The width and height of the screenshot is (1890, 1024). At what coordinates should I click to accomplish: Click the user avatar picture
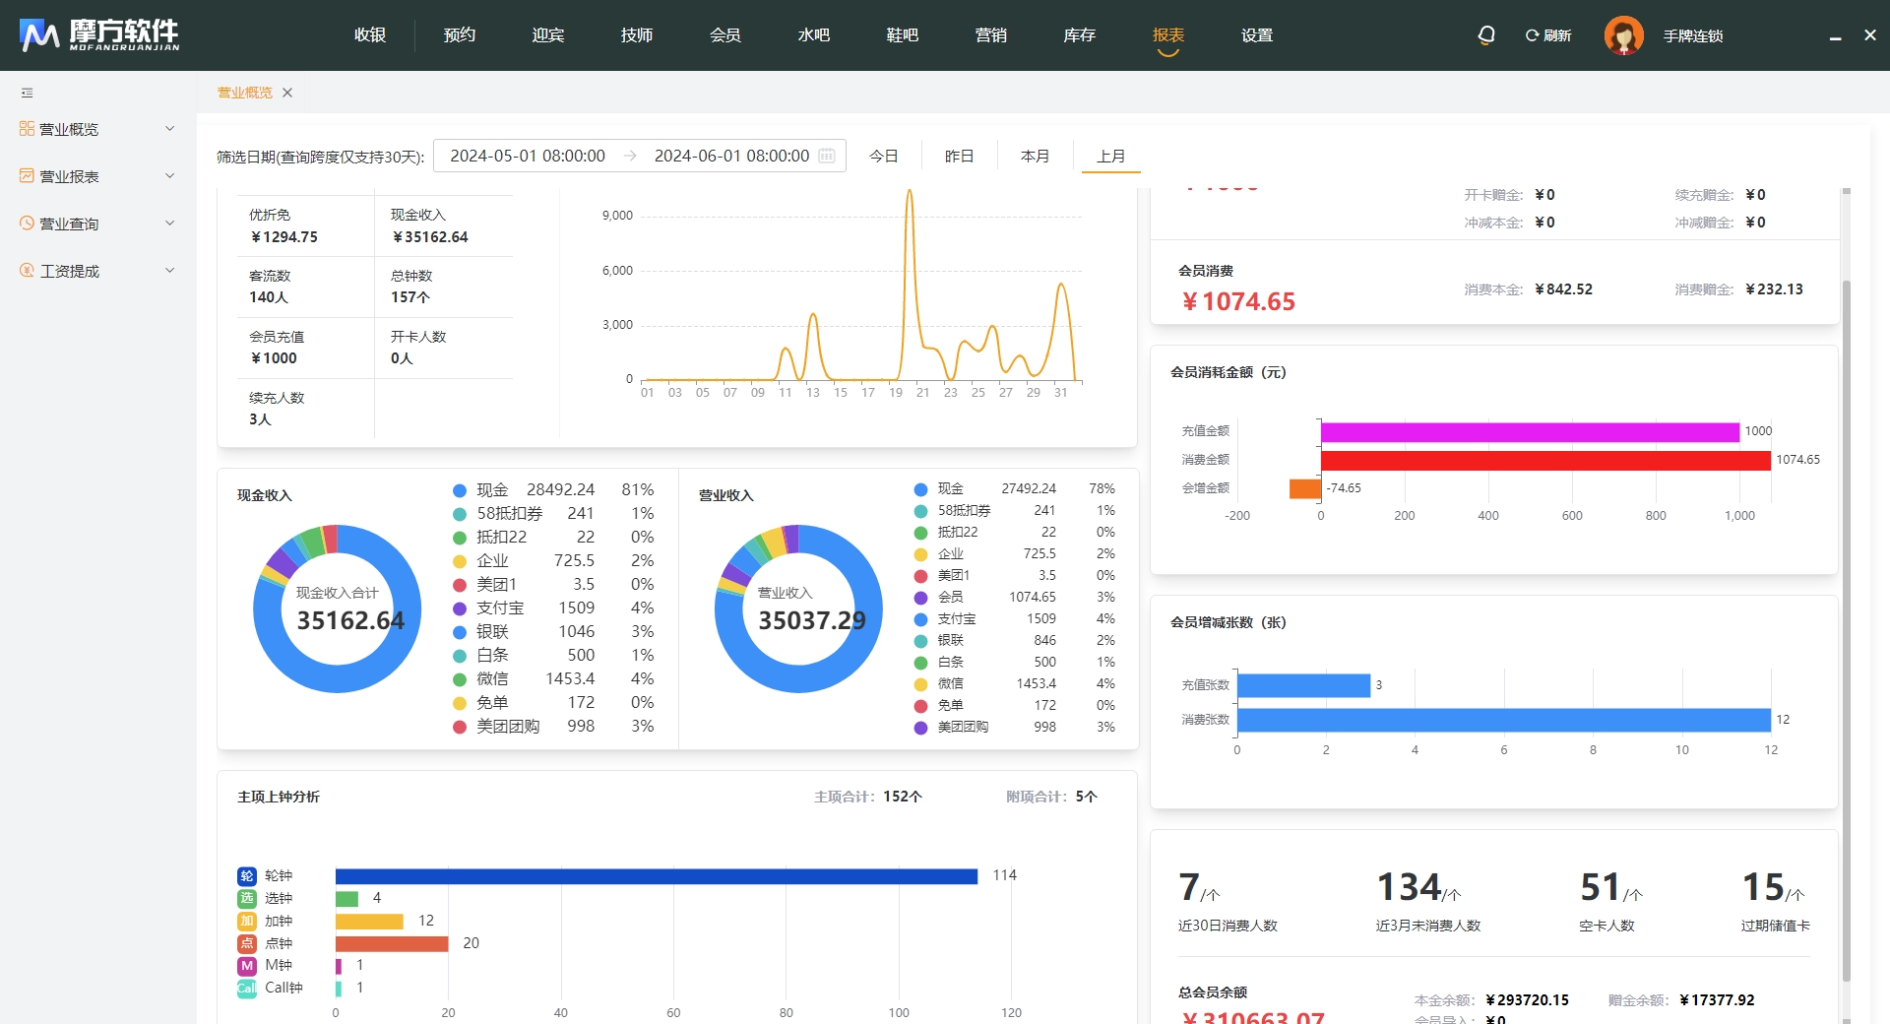pos(1623,35)
